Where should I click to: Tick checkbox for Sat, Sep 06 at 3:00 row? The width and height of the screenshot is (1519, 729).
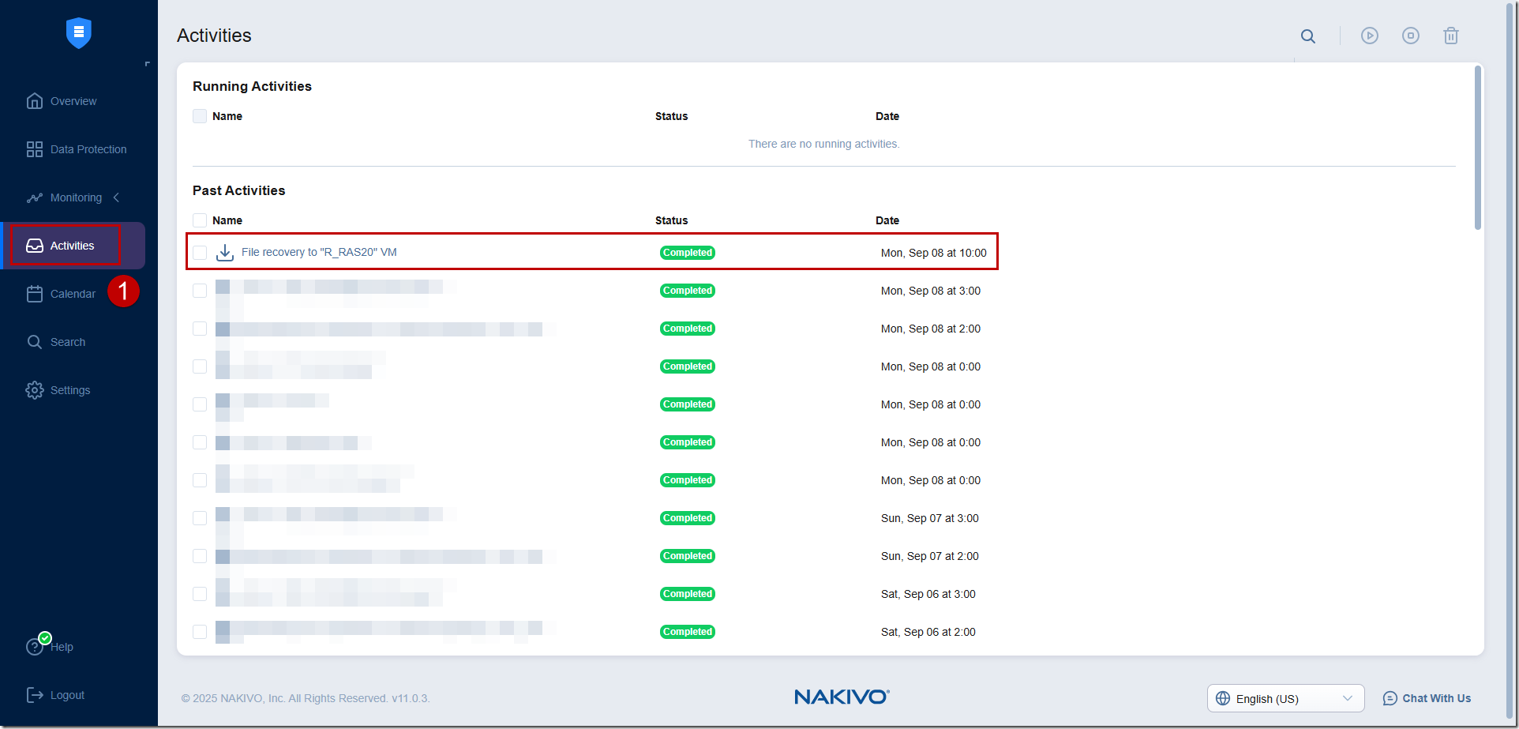point(200,594)
